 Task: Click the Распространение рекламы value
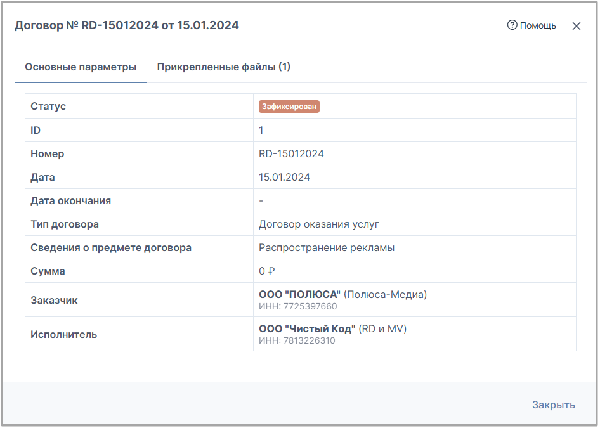327,248
